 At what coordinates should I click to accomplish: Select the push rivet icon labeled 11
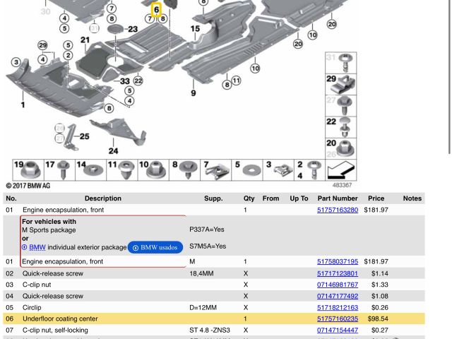pyautogui.click(x=126, y=170)
